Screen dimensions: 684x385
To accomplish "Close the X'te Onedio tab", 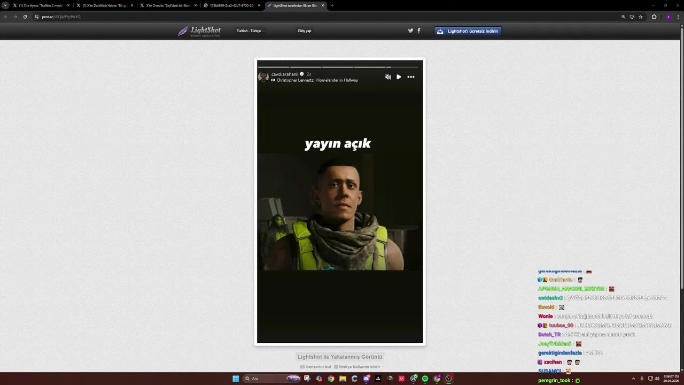I will 196,5.
